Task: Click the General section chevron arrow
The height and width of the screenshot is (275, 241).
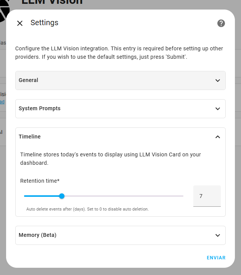Action: pyautogui.click(x=218, y=80)
